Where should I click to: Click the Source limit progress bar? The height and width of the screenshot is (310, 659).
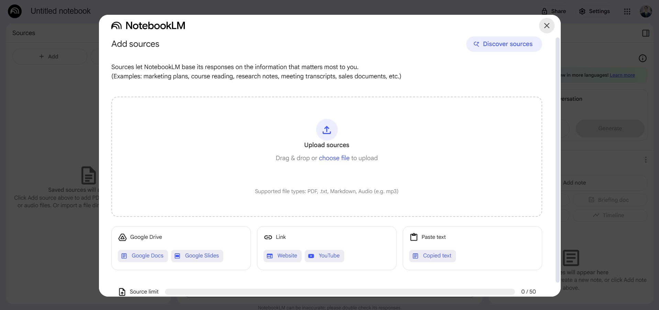coord(340,292)
